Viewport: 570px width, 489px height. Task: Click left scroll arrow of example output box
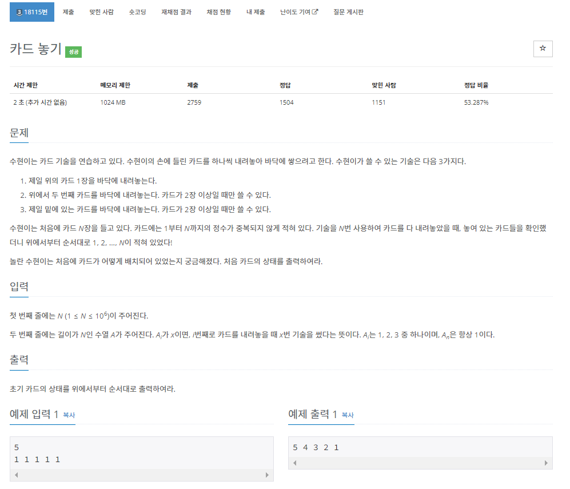point(295,463)
